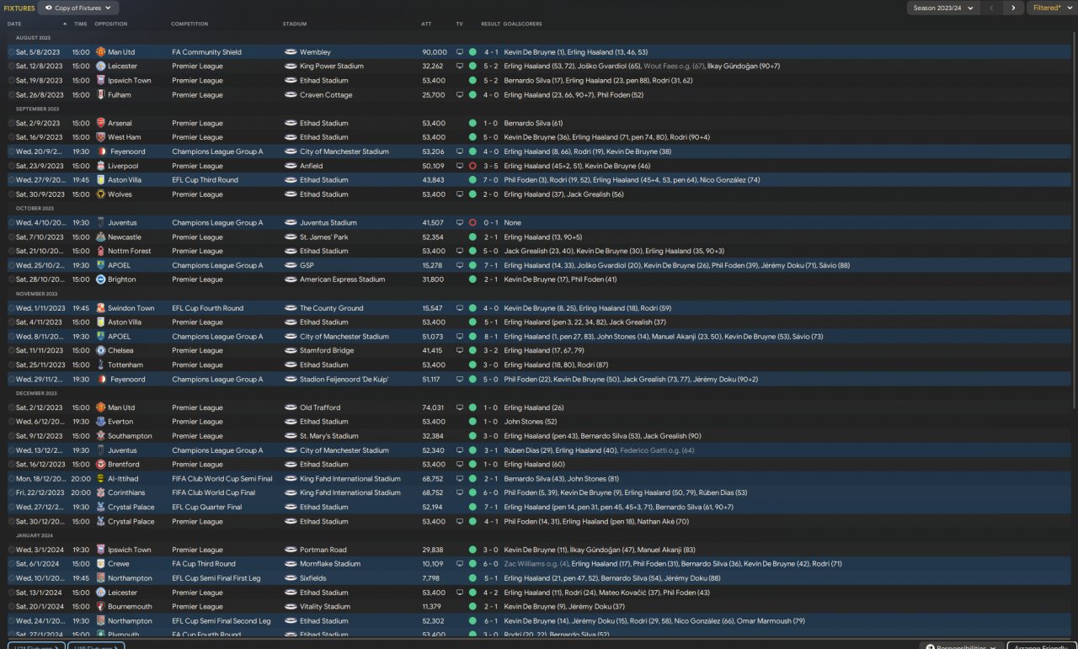The height and width of the screenshot is (649, 1078).
Task: Click the Arsenal club badge
Action: coord(100,123)
